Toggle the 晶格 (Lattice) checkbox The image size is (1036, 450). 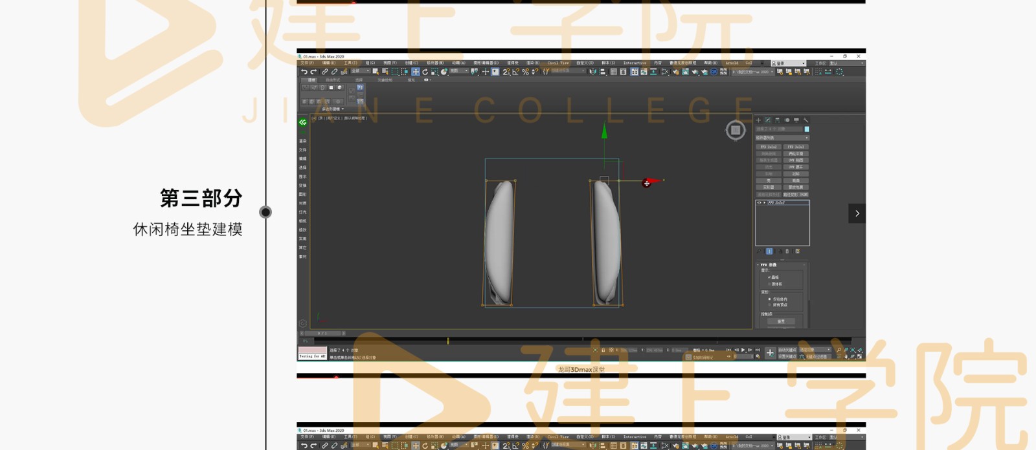[769, 277]
